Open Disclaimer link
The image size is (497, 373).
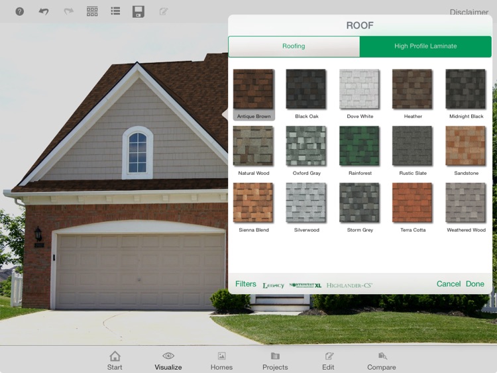coord(469,12)
